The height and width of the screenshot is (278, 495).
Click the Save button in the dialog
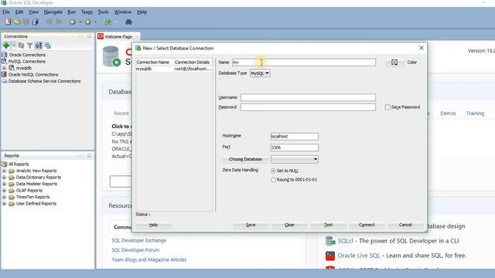pyautogui.click(x=251, y=225)
